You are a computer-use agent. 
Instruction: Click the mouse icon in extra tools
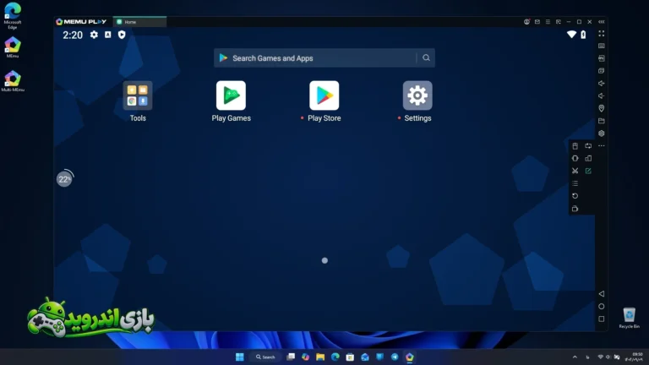coord(575,145)
